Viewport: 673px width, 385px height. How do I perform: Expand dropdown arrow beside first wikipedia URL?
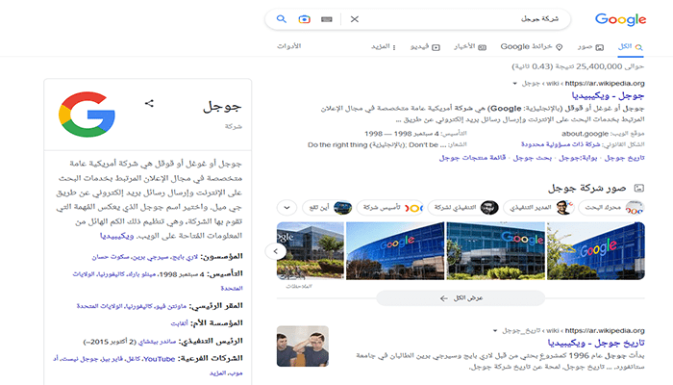(x=514, y=84)
